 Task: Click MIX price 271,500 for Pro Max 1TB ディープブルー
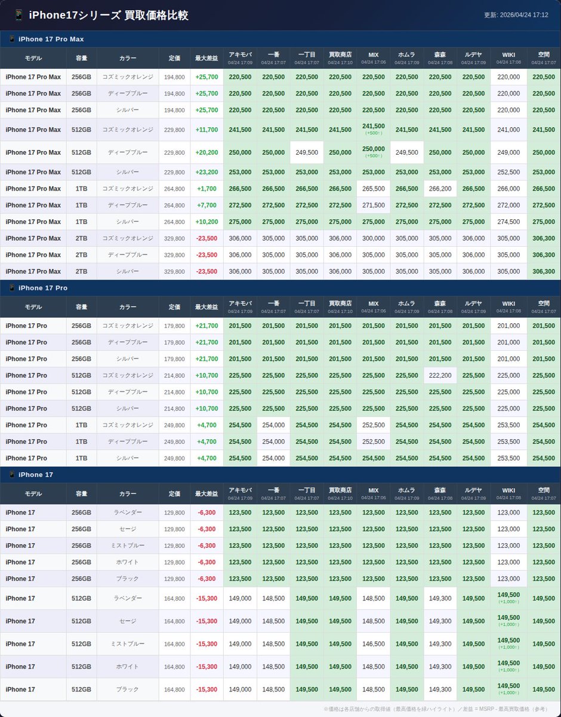pos(374,206)
